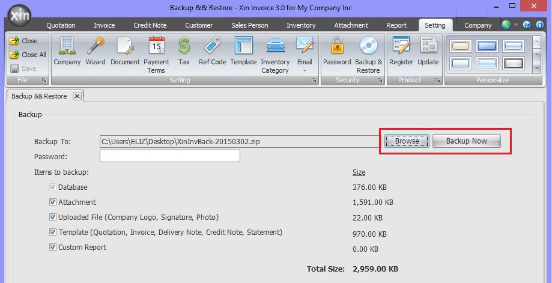Apply top-right light blue Personalize style
The width and height of the screenshot is (552, 283).
[x=514, y=46]
